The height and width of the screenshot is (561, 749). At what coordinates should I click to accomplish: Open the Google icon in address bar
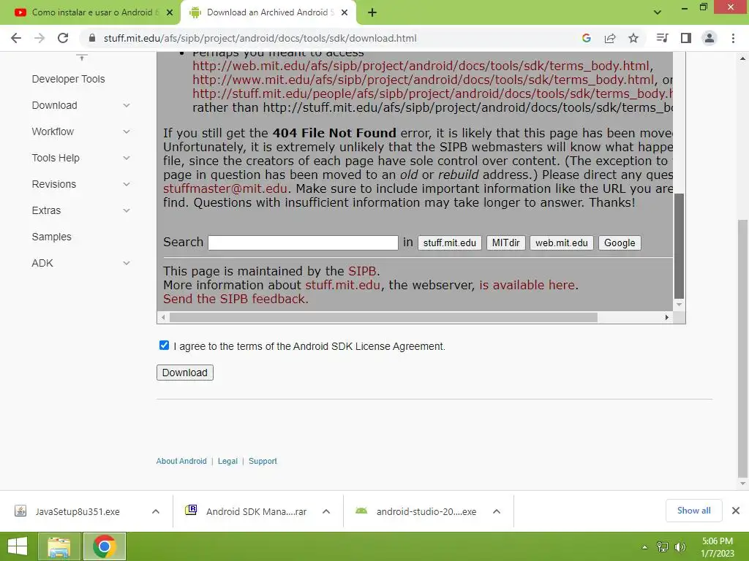(587, 38)
